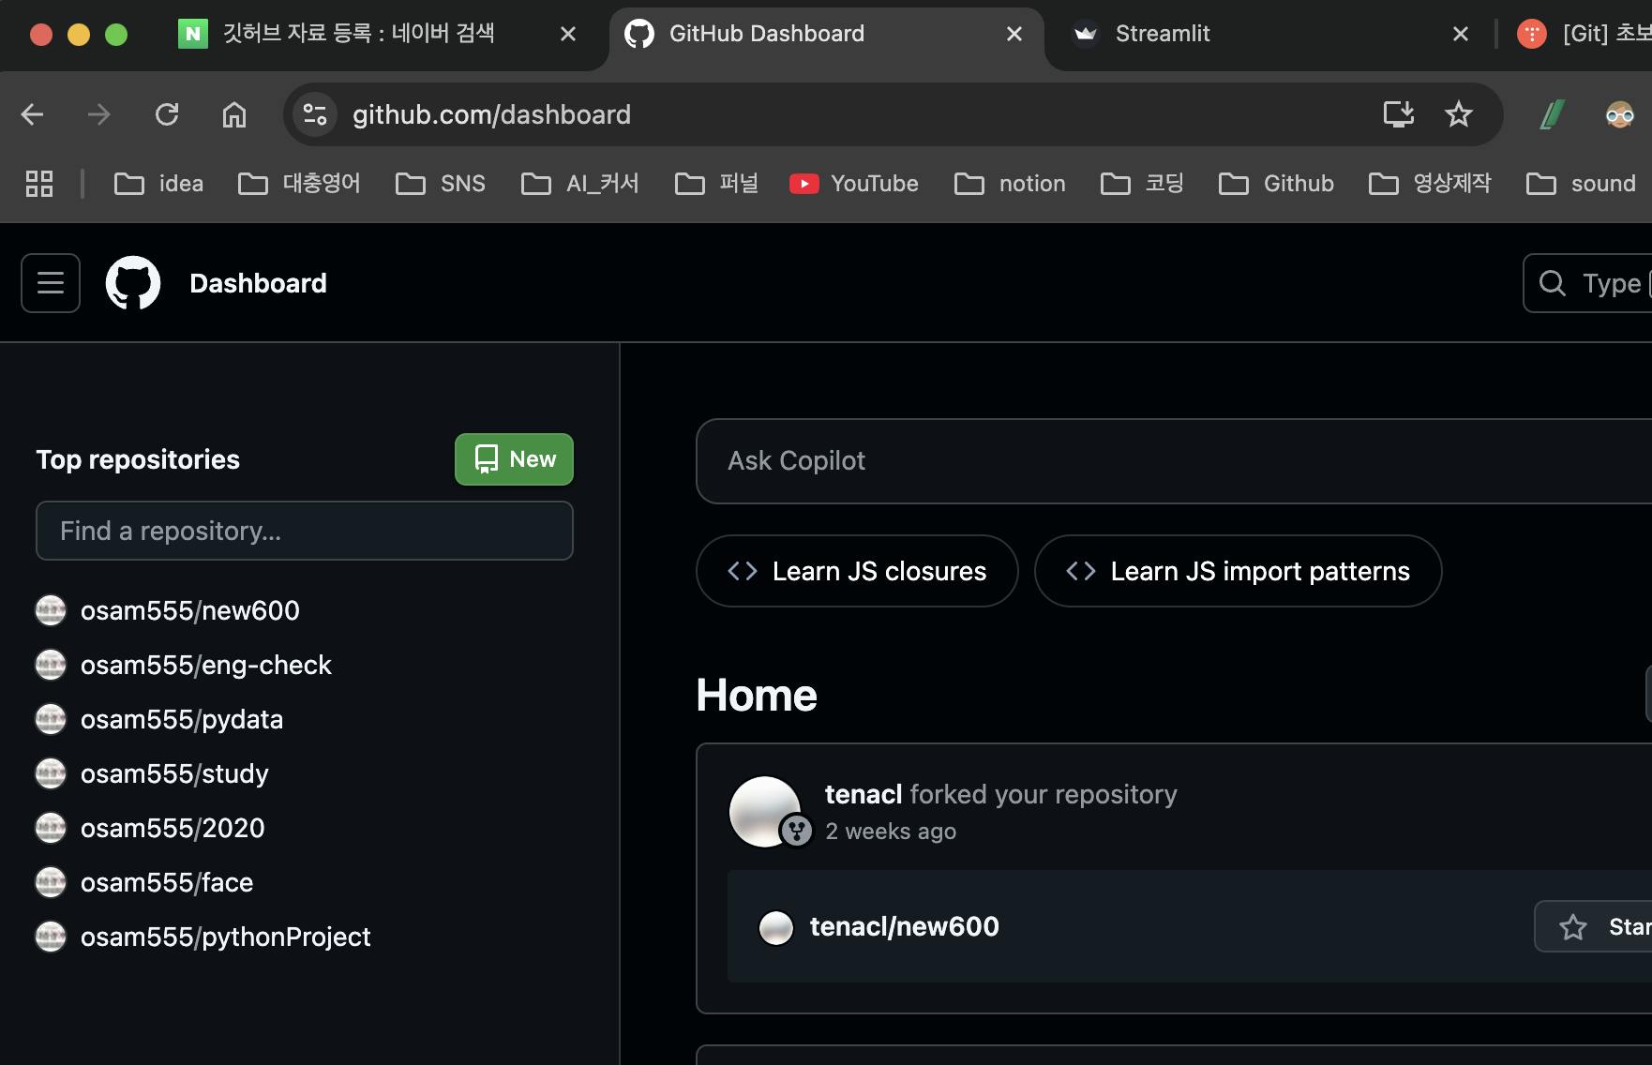
Task: Open the osam555/face repository
Action: click(x=167, y=882)
